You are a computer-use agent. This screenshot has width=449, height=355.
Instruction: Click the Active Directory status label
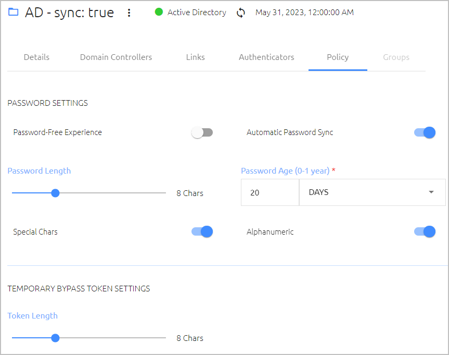click(197, 13)
